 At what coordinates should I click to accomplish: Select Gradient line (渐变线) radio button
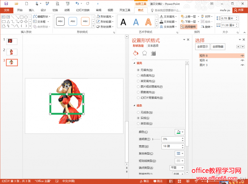138,123
